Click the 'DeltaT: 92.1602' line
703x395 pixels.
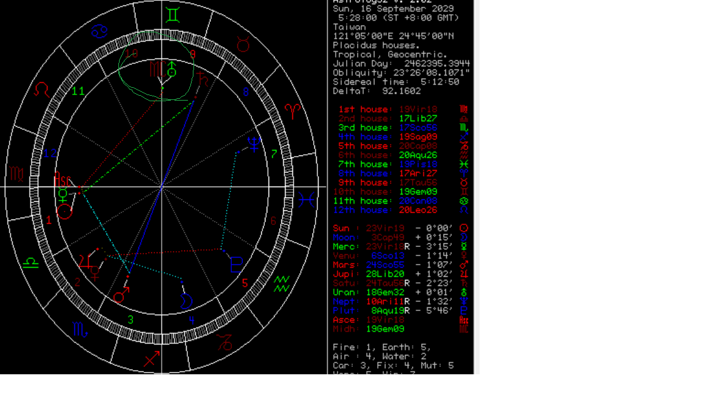click(x=377, y=91)
